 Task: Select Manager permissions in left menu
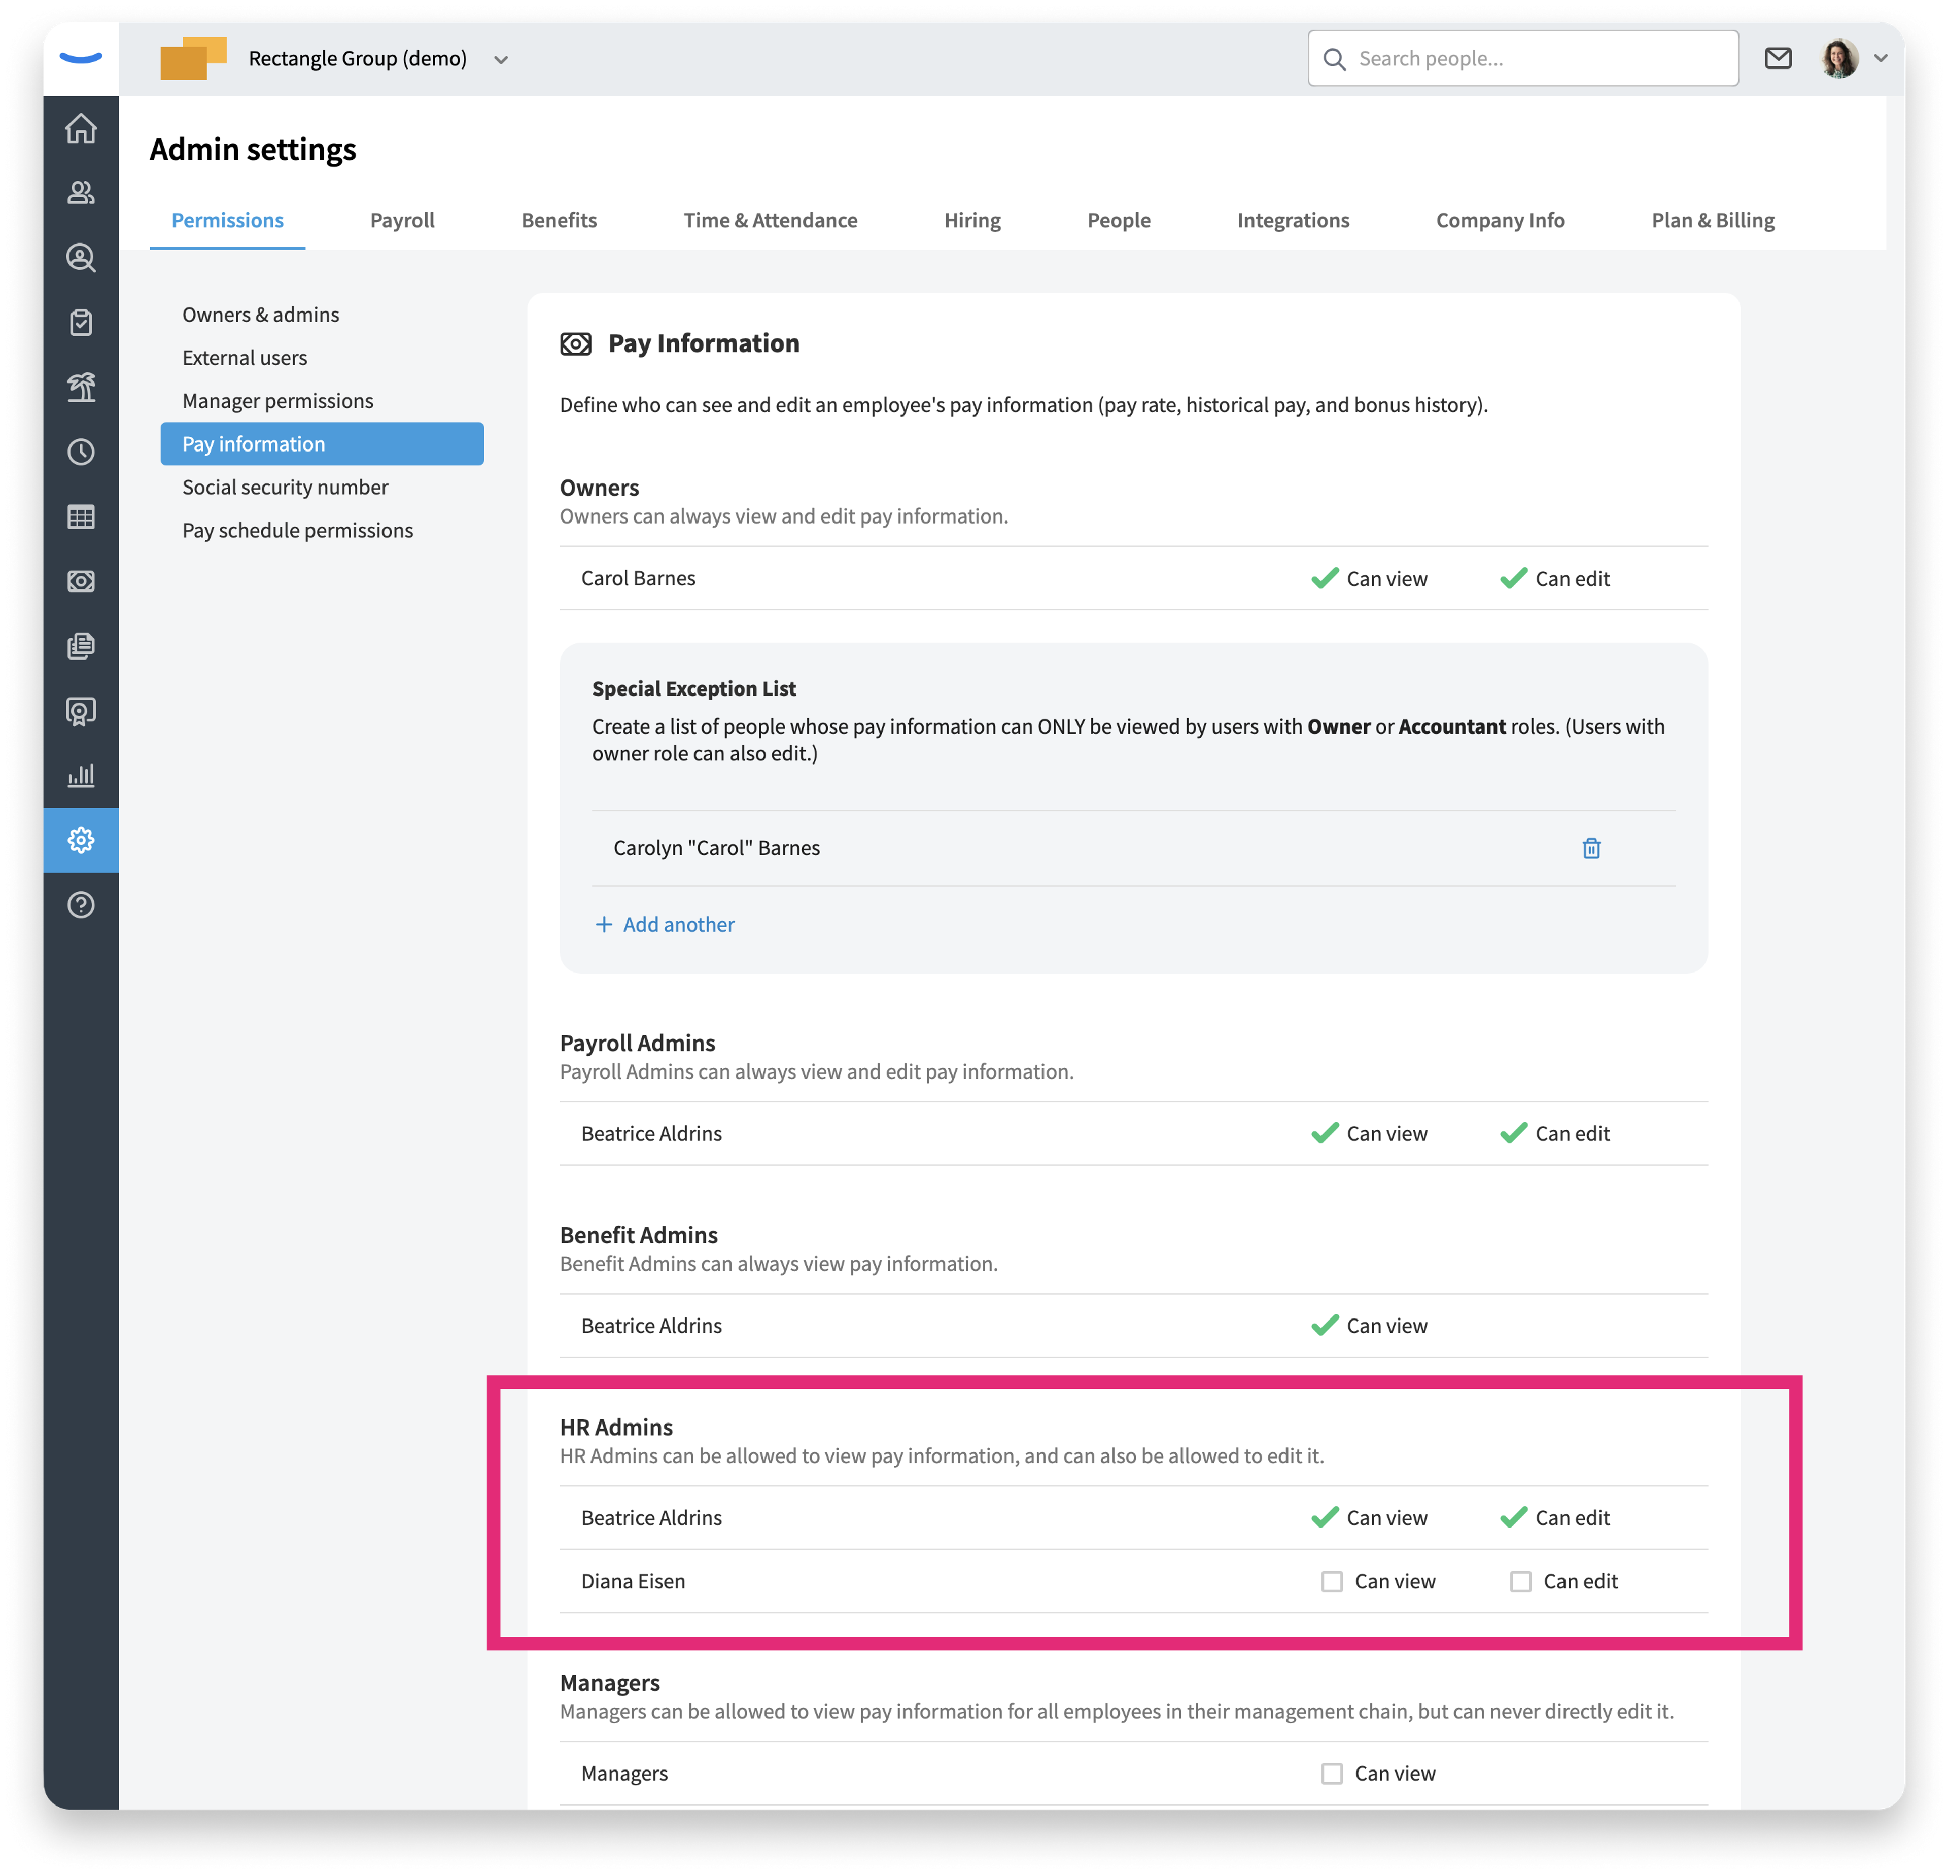279,401
